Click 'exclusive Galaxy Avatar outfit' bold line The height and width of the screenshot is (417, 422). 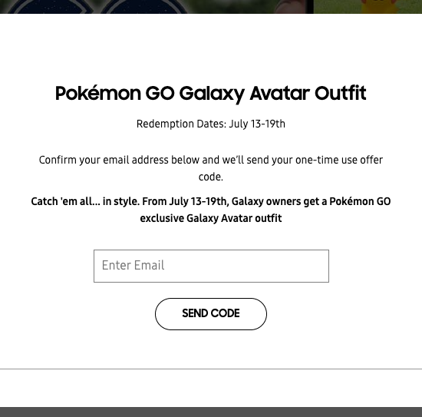pyautogui.click(x=211, y=218)
